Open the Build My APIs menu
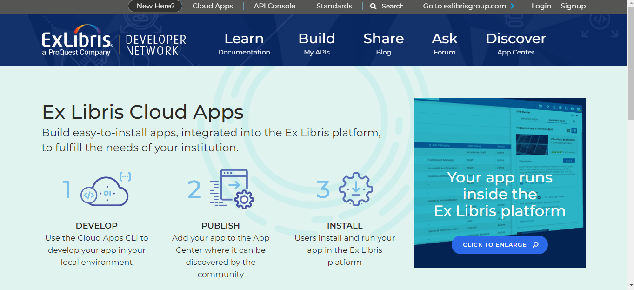Image resolution: width=634 pixels, height=290 pixels. [x=317, y=43]
